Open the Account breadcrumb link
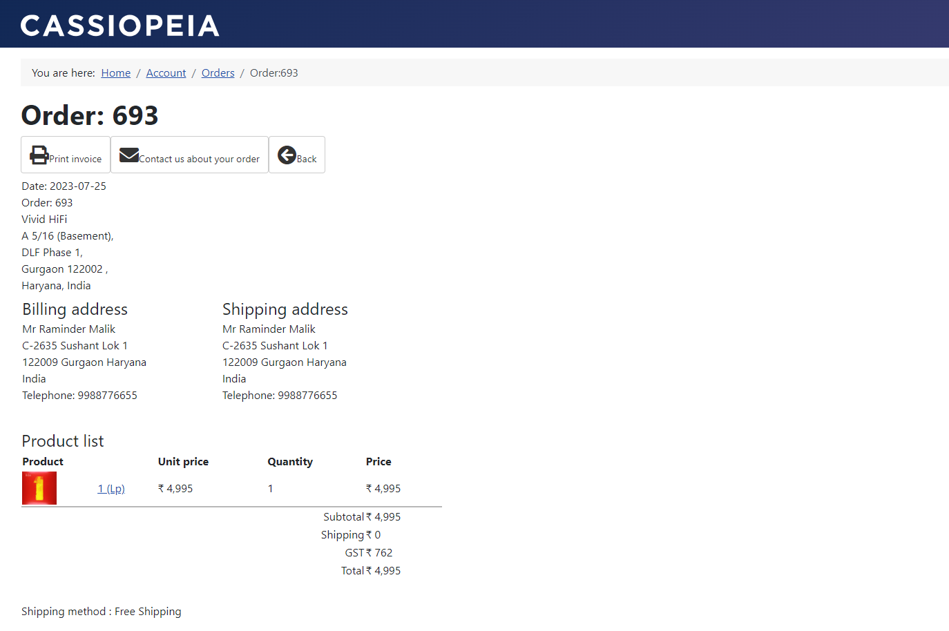This screenshot has height=631, width=949. click(166, 73)
